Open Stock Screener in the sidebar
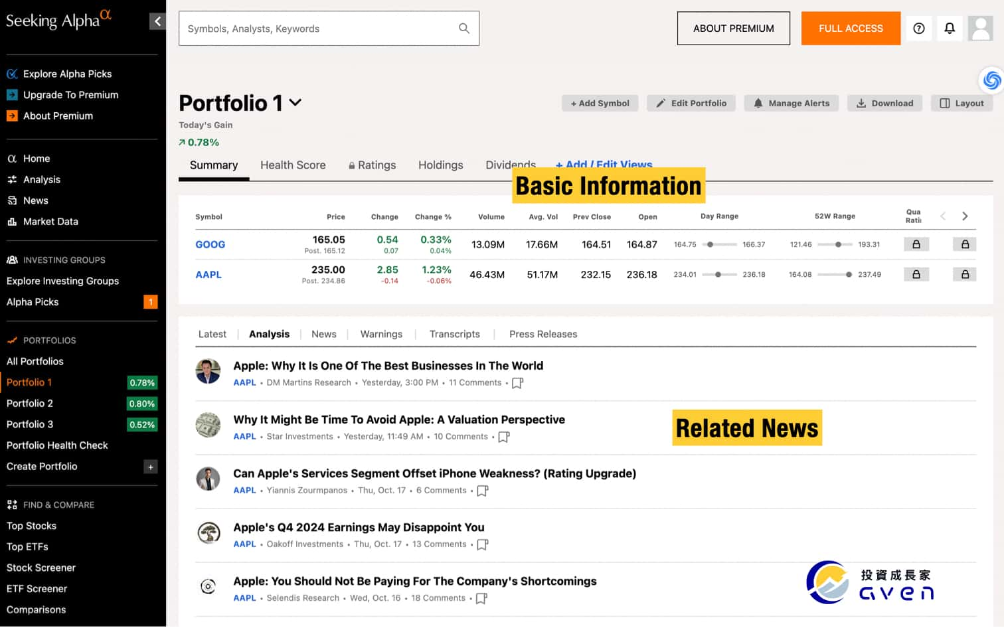The image size is (1004, 628). pyautogui.click(x=41, y=568)
